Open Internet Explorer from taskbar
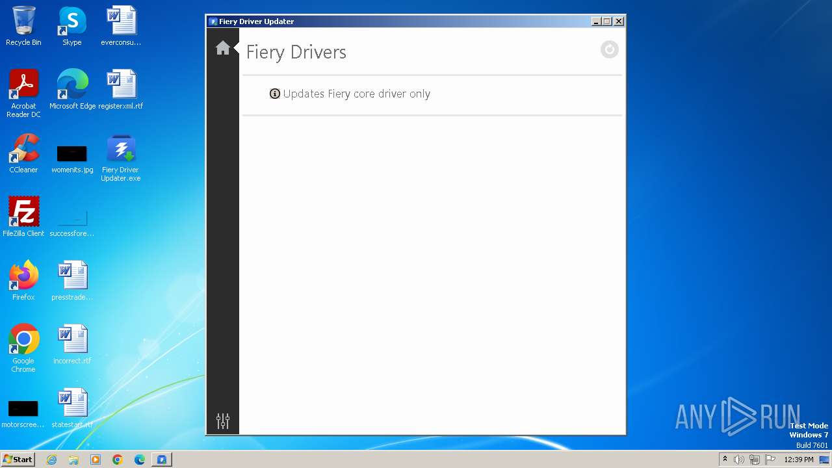Screen dimensions: 832x468 tap(51, 460)
